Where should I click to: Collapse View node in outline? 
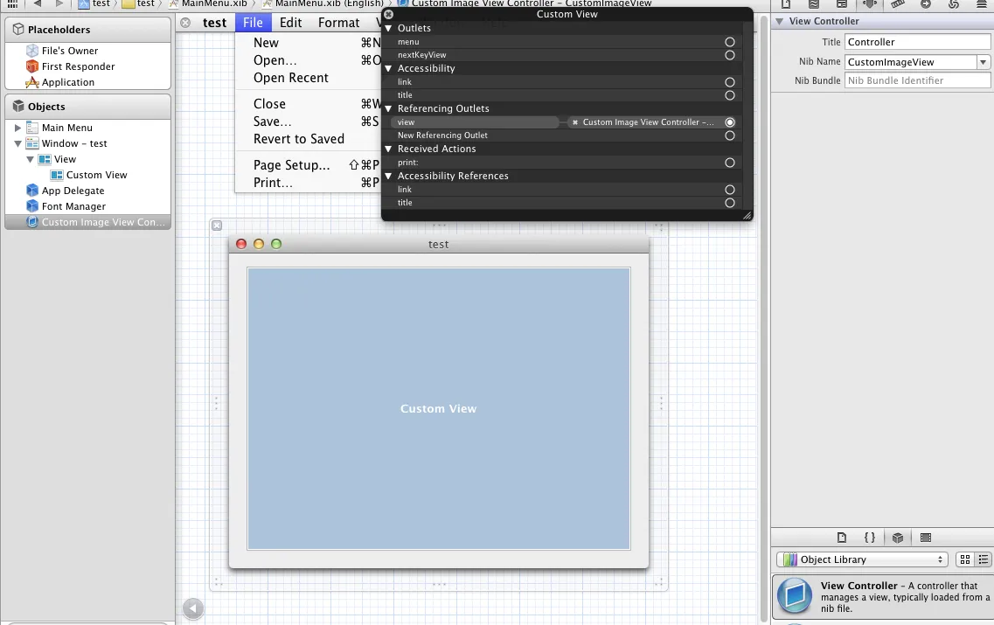tap(30, 160)
